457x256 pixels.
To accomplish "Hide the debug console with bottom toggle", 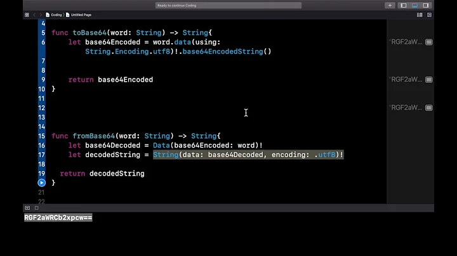I will click(27, 208).
